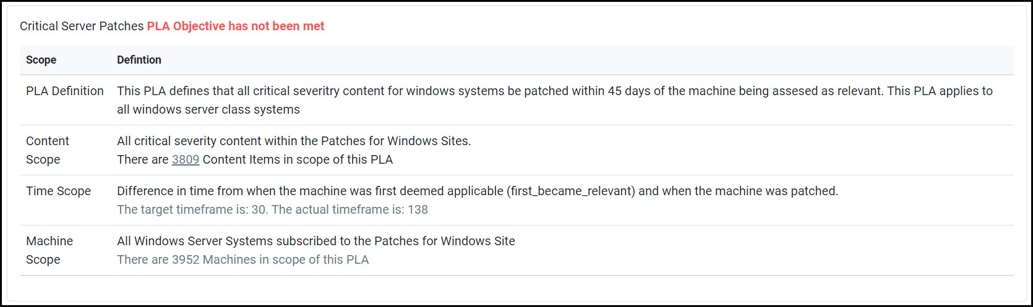Image resolution: width=1033 pixels, height=307 pixels.
Task: Click the Defintion column header
Action: (139, 60)
